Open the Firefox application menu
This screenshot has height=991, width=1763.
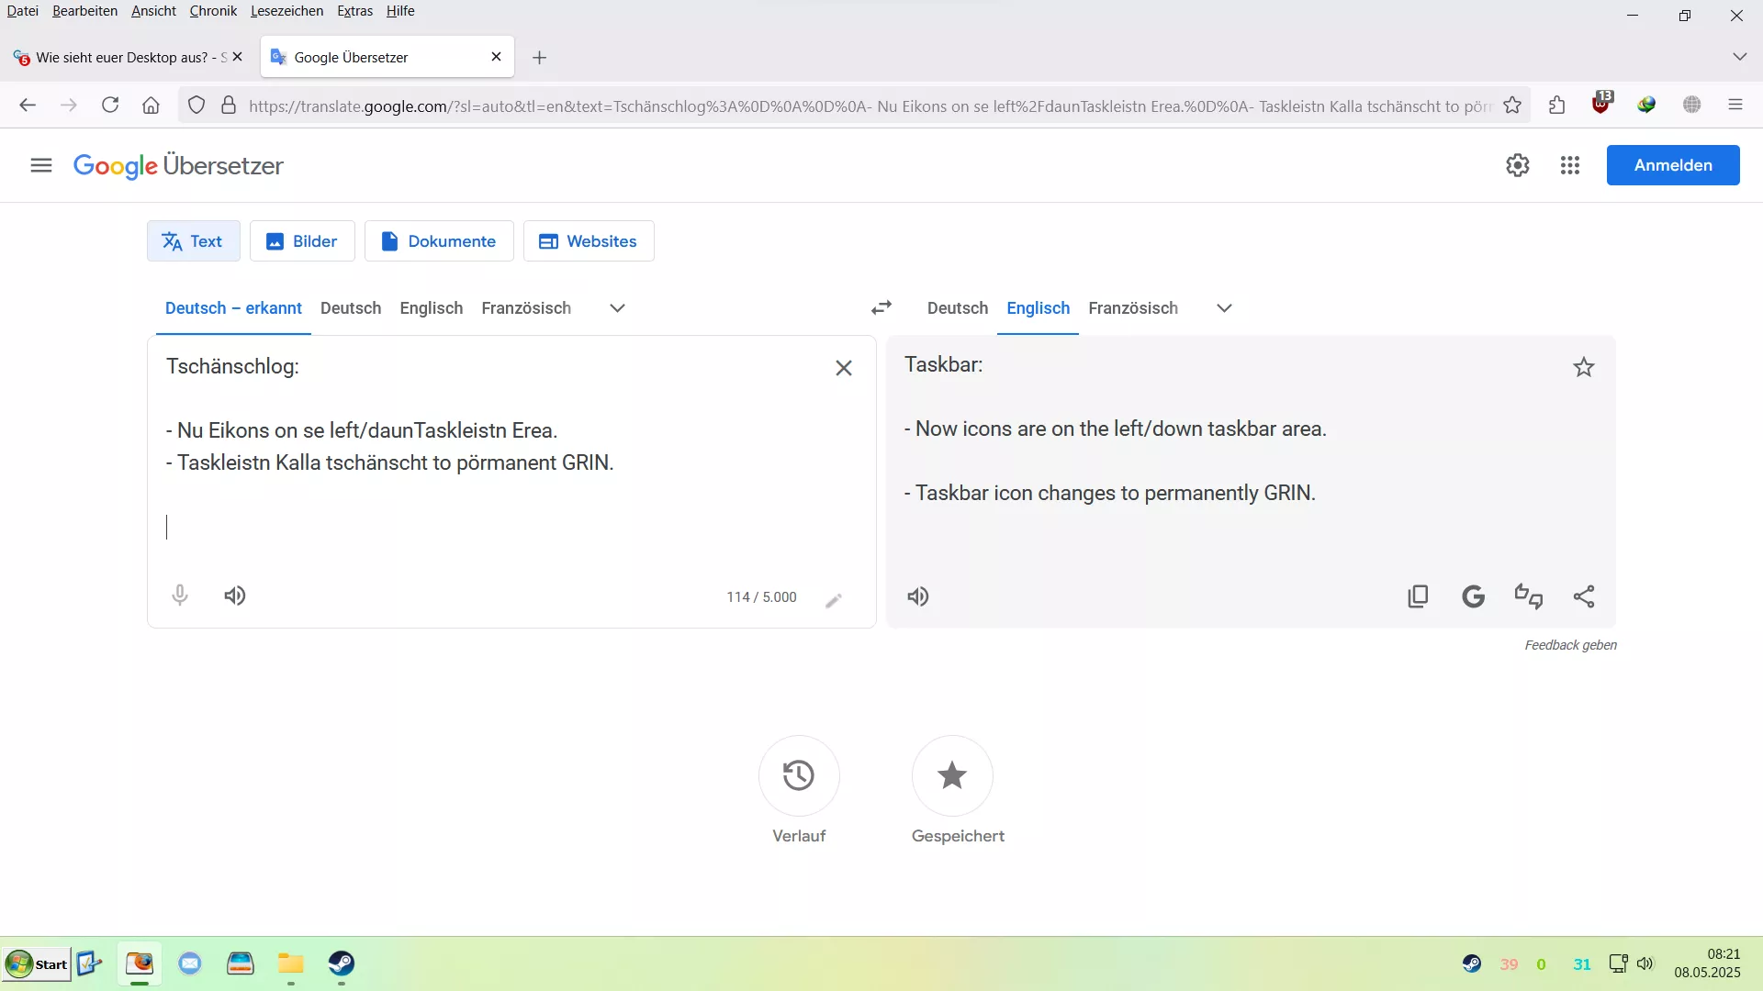click(x=1735, y=106)
